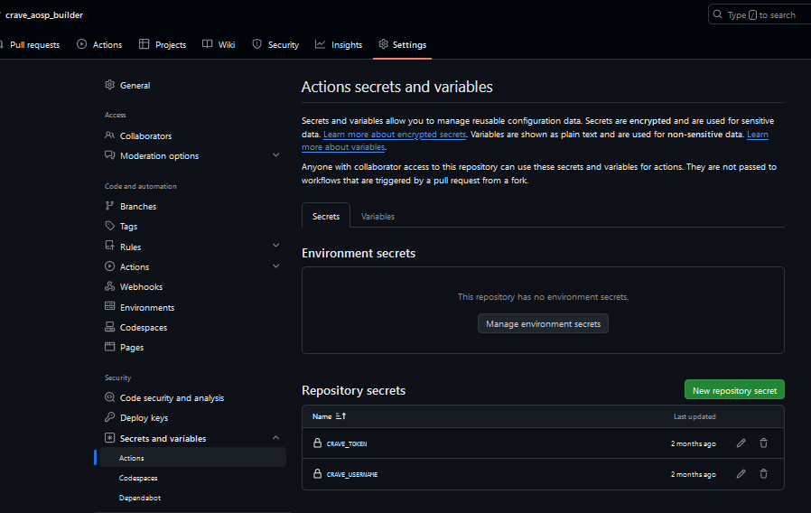This screenshot has height=513, width=811.
Task: Open the crave_aosp_builder repository link
Action: click(44, 15)
